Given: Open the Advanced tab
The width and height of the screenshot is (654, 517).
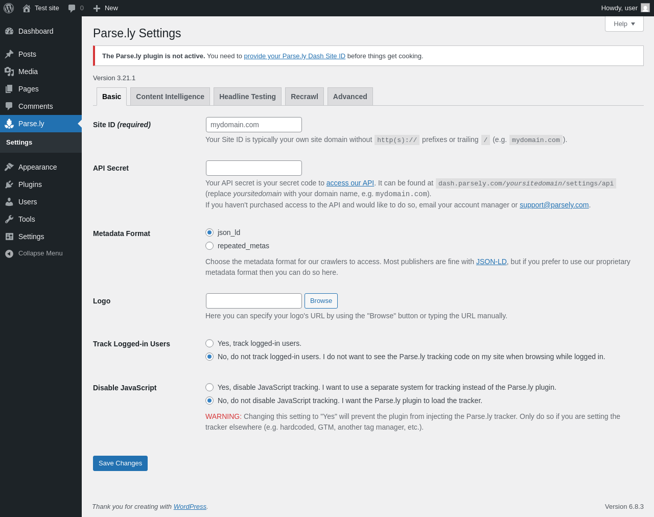Looking at the screenshot, I should click(350, 97).
